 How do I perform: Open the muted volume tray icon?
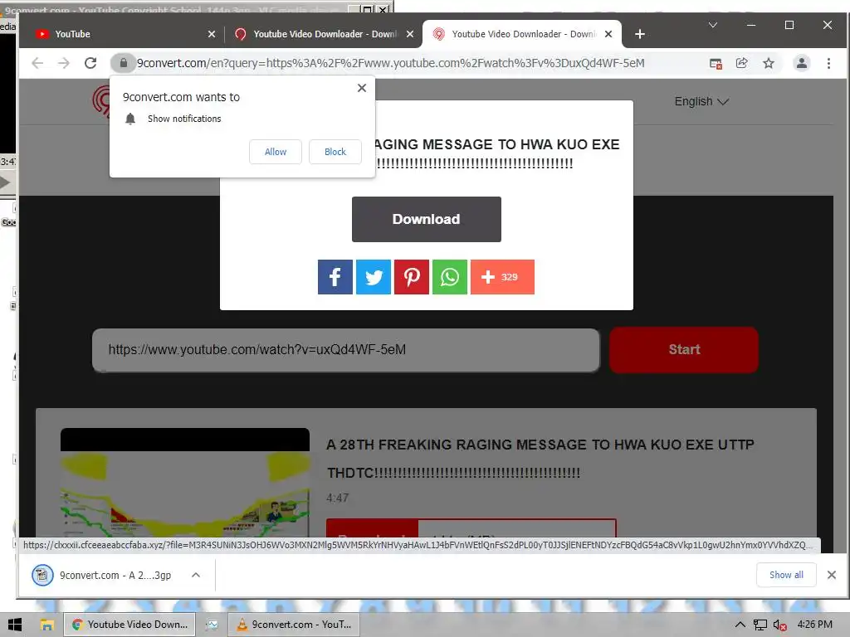[x=779, y=625]
